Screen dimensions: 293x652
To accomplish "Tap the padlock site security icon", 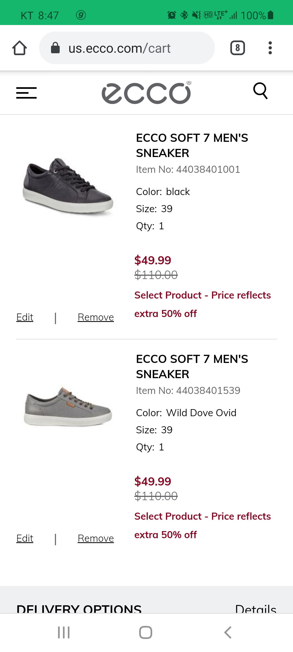I will point(55,48).
